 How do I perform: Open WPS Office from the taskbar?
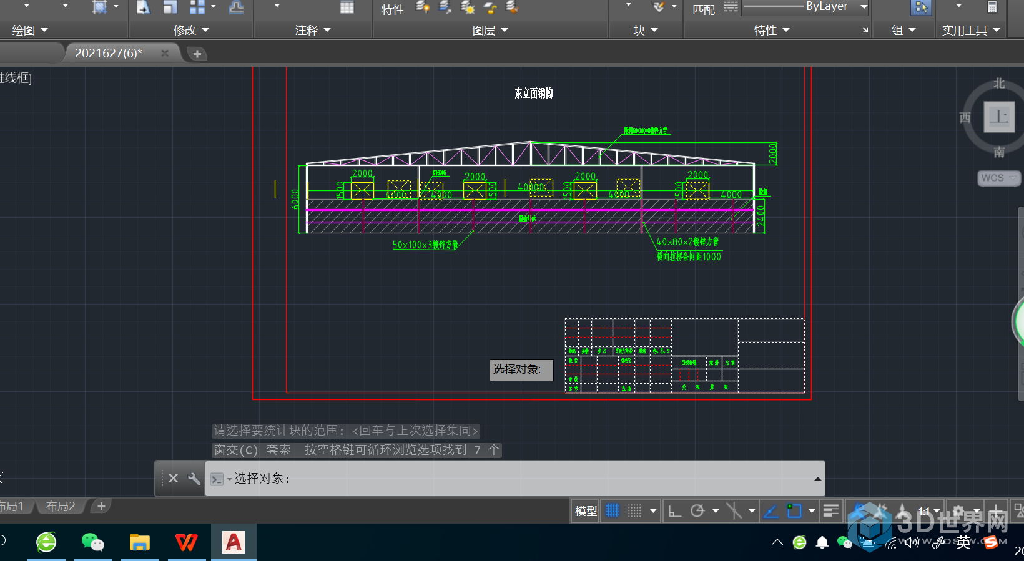pos(187,542)
